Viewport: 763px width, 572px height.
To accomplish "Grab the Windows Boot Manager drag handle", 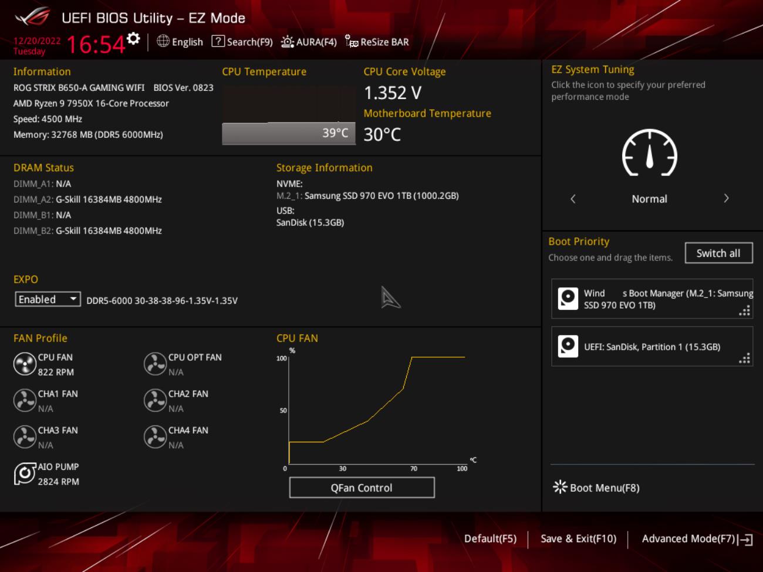I will coord(744,312).
